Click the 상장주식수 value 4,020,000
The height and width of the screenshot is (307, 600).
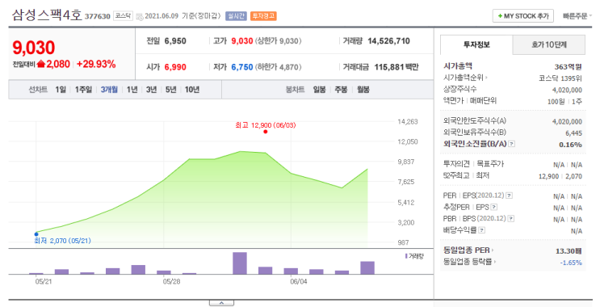pyautogui.click(x=567, y=90)
